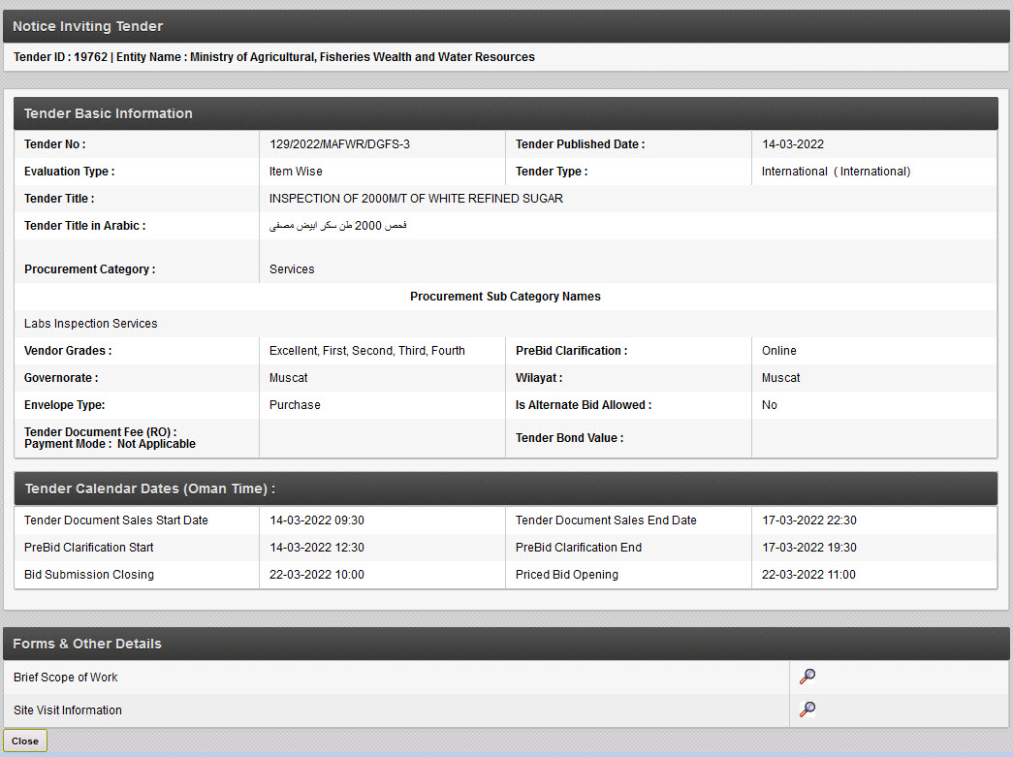Click the Notice Inviting Tender header
The image size is (1013, 757).
[88, 26]
